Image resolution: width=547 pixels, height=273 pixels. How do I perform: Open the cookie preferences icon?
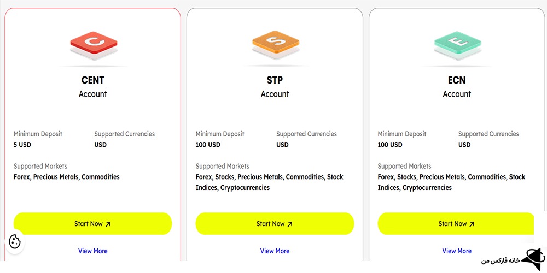click(15, 242)
